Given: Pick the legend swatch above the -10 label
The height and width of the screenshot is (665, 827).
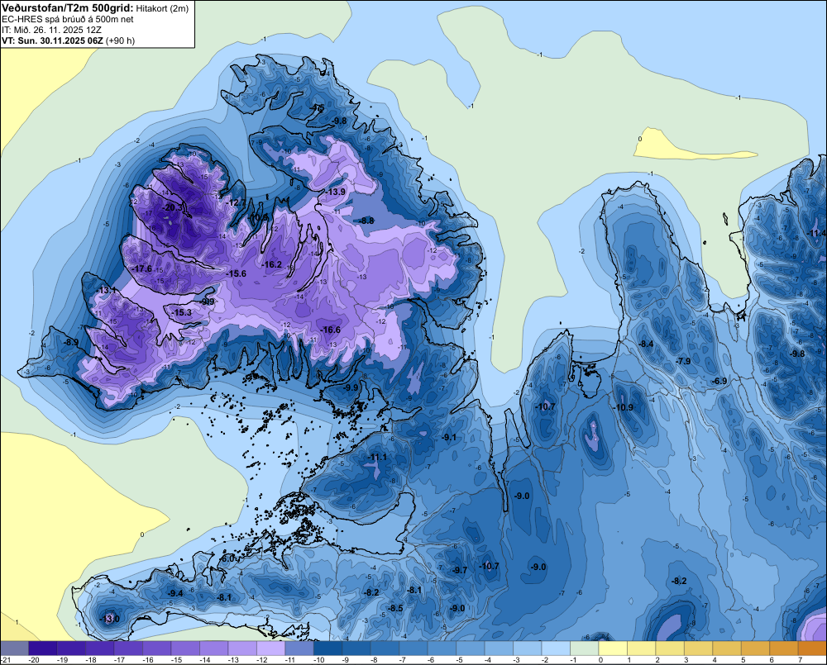Looking at the screenshot, I should 327,648.
